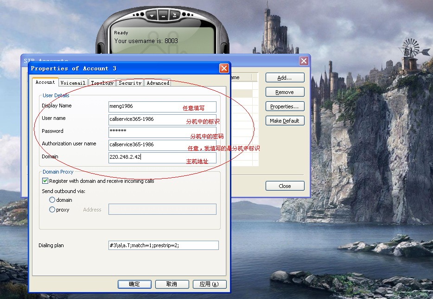Focus the Domain text field
Screen dimensions: 433x299
[x=162, y=157]
